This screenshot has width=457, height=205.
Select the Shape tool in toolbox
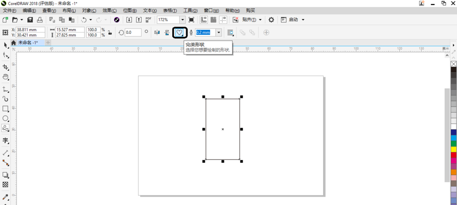point(5,54)
